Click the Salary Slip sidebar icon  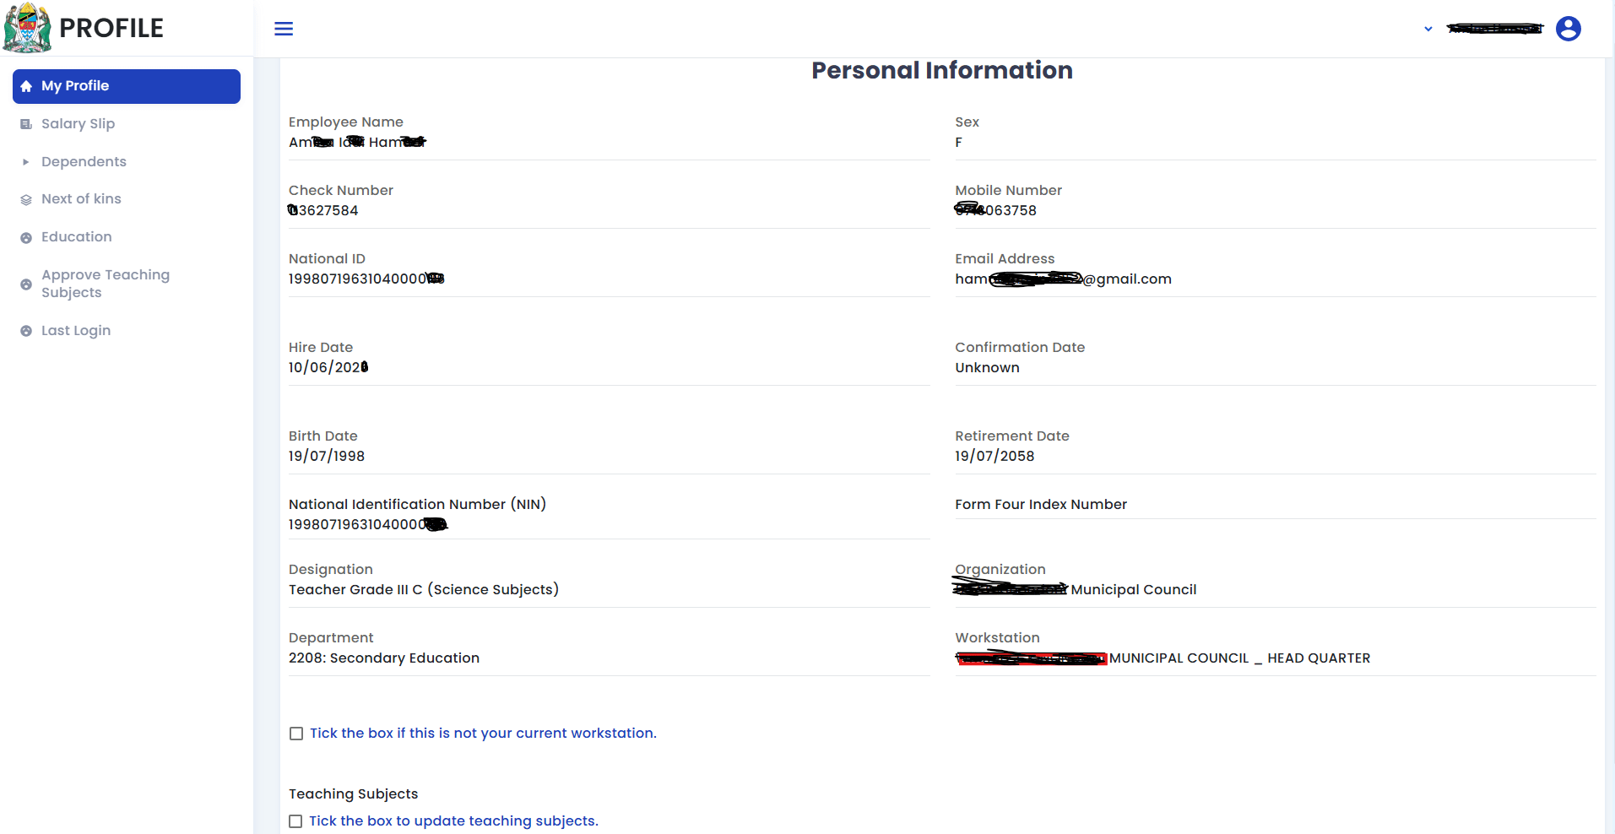[x=26, y=124]
